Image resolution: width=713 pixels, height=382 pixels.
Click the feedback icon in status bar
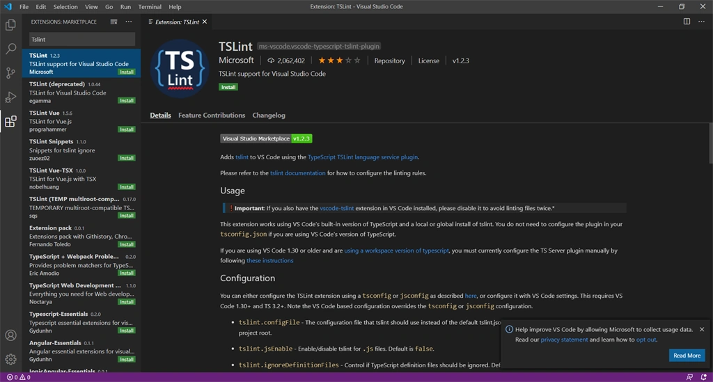click(x=689, y=377)
